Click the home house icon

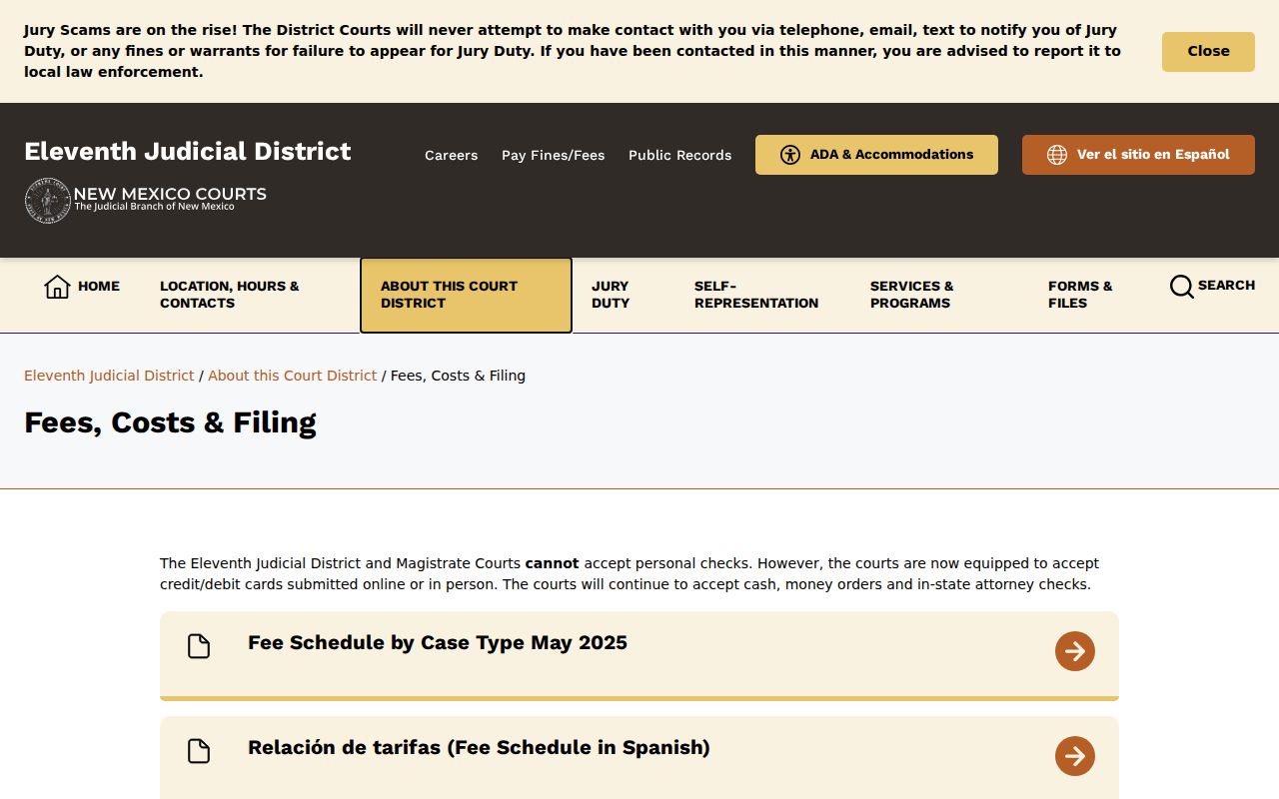tap(57, 287)
